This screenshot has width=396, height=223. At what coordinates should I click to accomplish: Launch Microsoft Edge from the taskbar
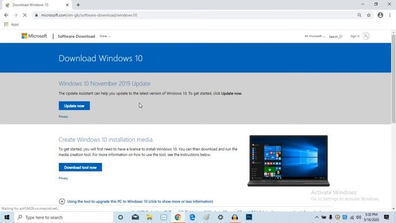192,217
